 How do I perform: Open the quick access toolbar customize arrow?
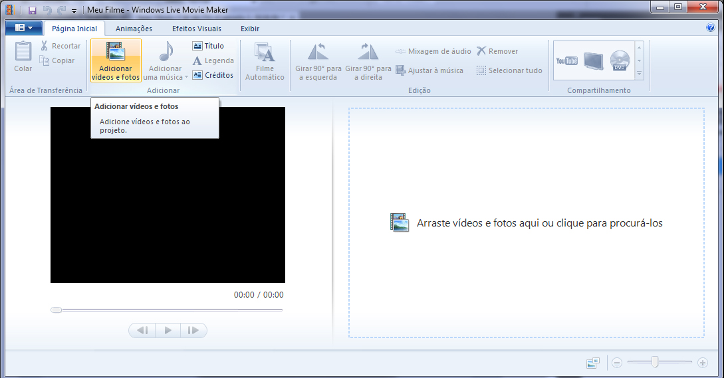[74, 11]
